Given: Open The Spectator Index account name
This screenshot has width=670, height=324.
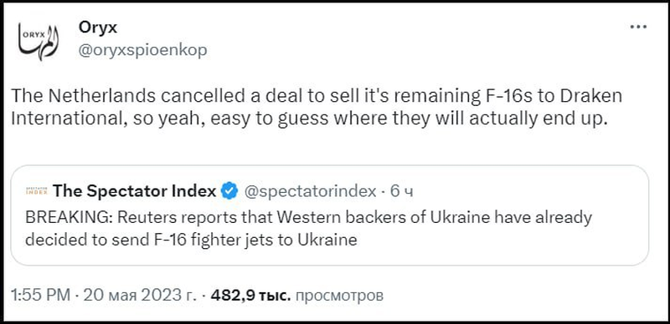Looking at the screenshot, I should click(x=134, y=191).
